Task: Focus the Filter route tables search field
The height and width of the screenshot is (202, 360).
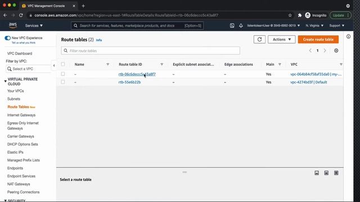Action: pos(151,50)
